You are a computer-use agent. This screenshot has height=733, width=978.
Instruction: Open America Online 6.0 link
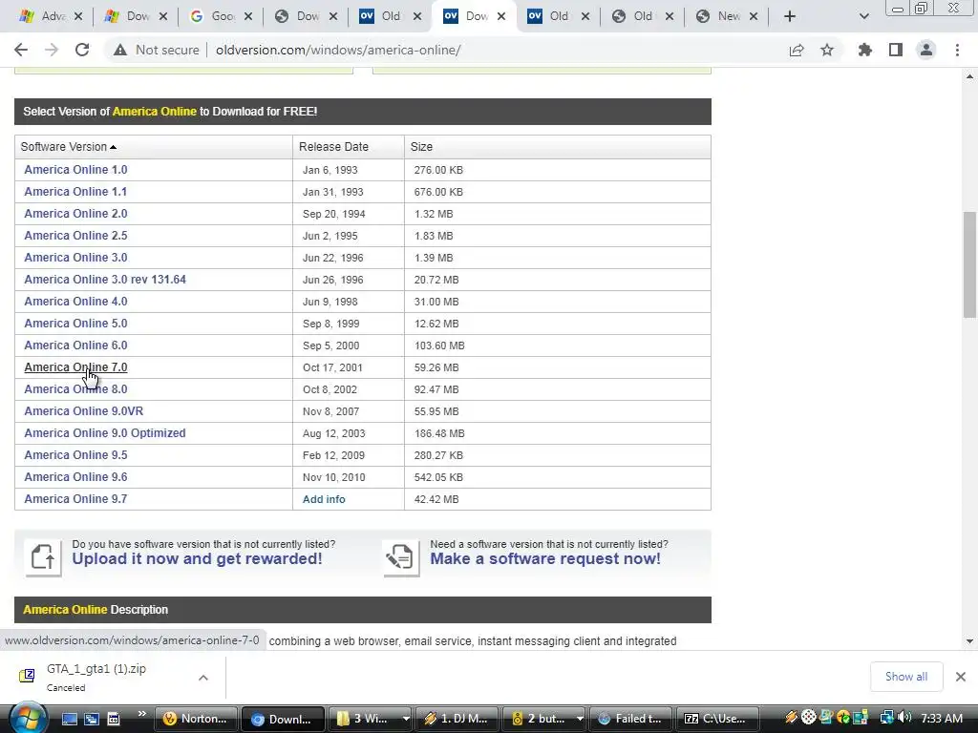click(x=75, y=346)
